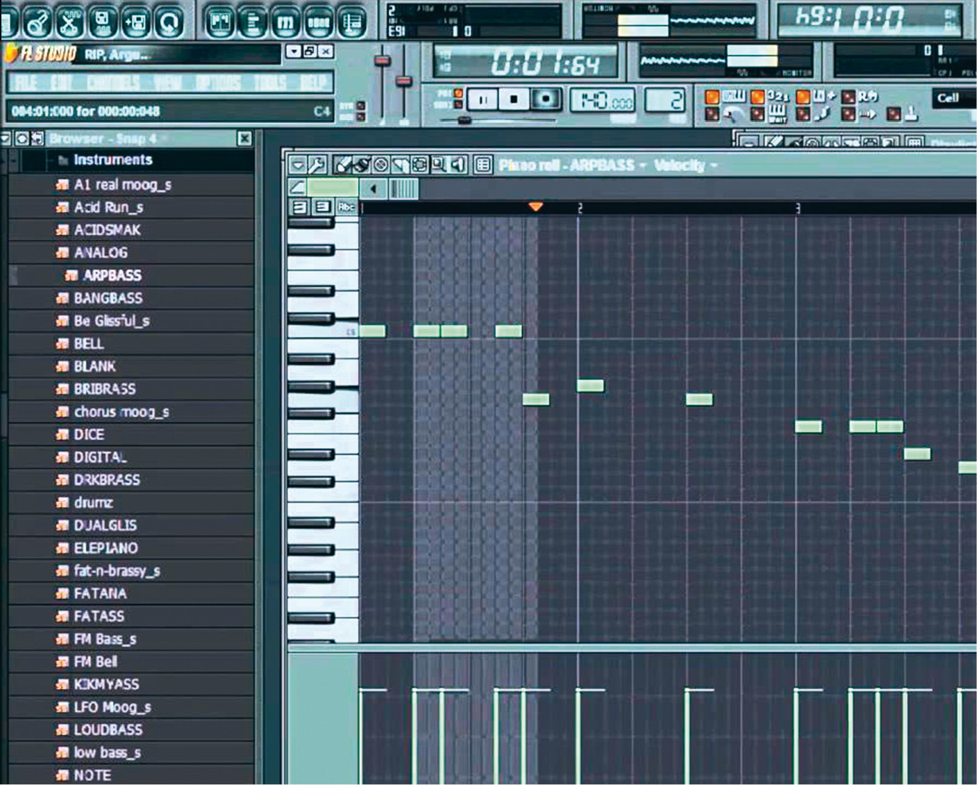Open the FILE menu
The image size is (977, 785).
(26, 83)
